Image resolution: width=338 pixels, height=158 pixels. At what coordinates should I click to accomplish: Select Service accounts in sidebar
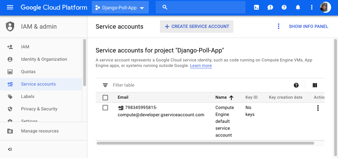41,84
